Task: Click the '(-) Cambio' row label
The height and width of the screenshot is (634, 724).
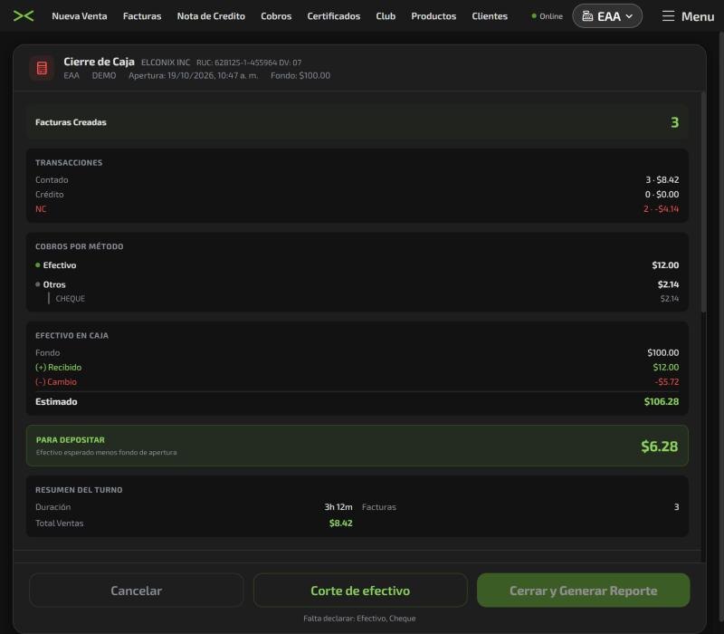Action: (56, 382)
